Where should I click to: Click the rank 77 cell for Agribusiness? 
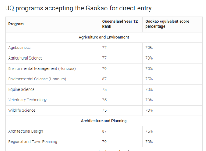104,48
